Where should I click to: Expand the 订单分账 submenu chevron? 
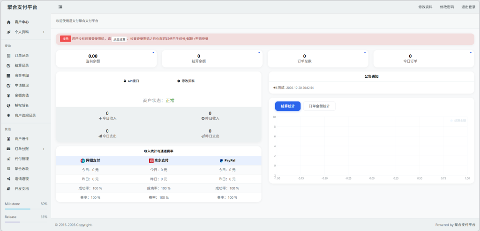44,149
